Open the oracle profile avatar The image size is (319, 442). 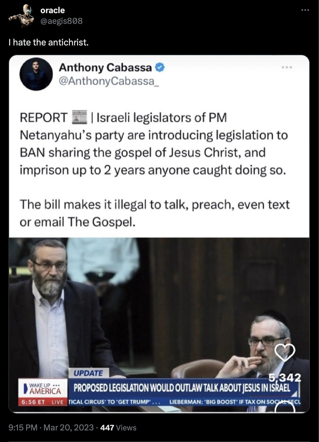[x=22, y=16]
